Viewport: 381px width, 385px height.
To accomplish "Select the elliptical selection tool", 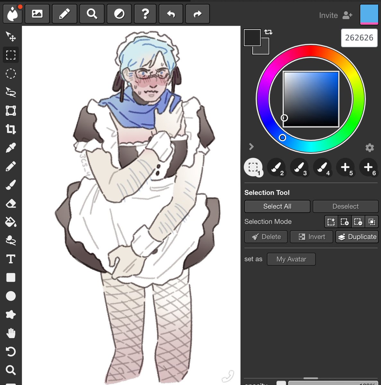I will pos(11,73).
